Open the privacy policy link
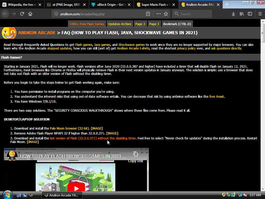 tap(186, 48)
